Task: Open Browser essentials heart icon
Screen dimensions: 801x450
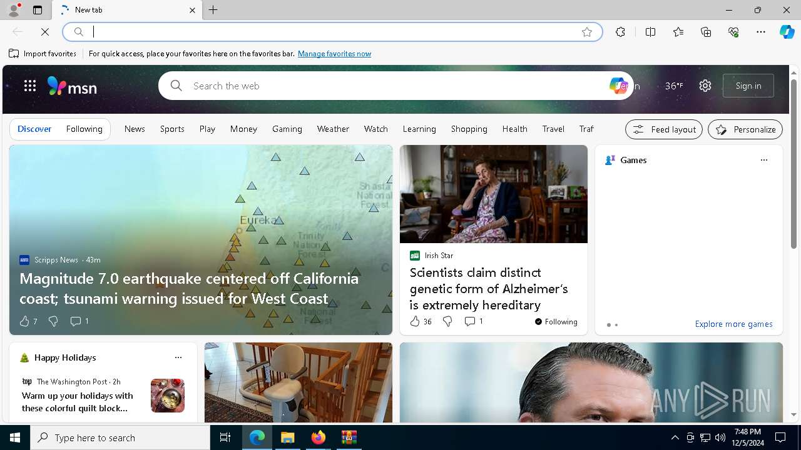Action: [733, 32]
